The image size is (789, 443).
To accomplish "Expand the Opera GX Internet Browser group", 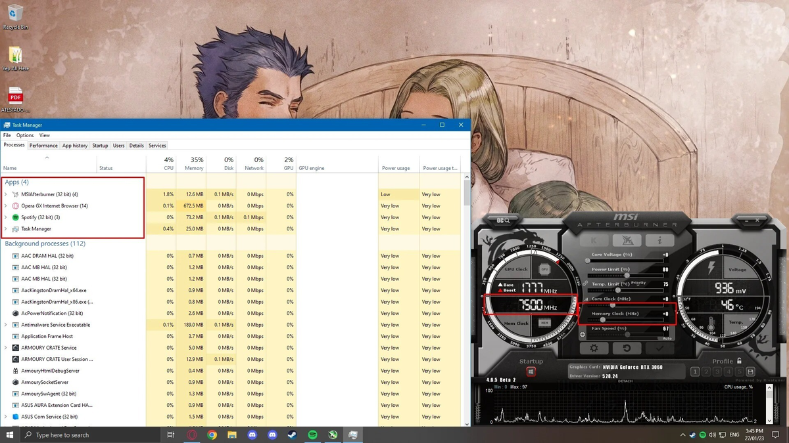I will [x=5, y=205].
